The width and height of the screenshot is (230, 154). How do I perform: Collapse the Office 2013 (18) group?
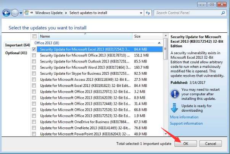[159, 43]
